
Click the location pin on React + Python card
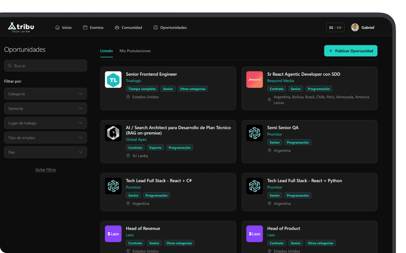point(269,203)
